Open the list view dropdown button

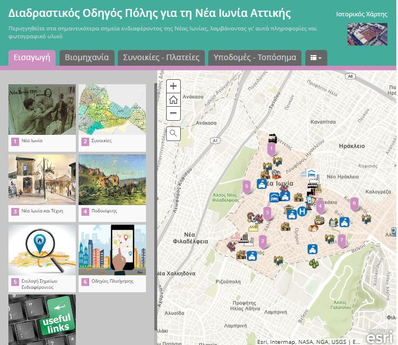pyautogui.click(x=316, y=58)
